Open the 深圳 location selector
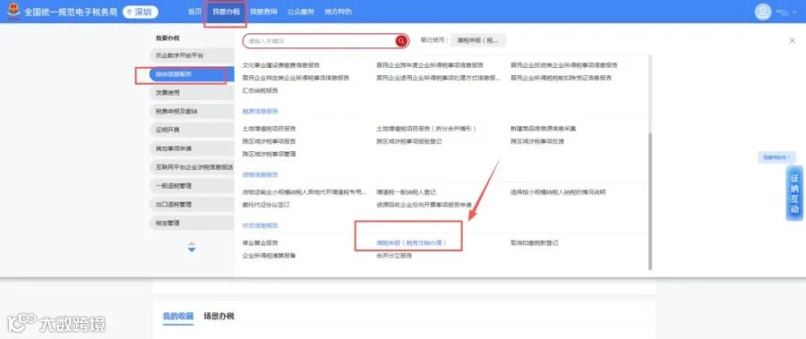 tap(140, 12)
